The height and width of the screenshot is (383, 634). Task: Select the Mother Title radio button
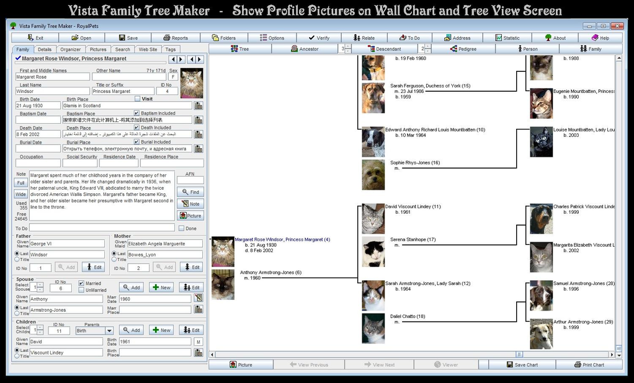[114, 260]
